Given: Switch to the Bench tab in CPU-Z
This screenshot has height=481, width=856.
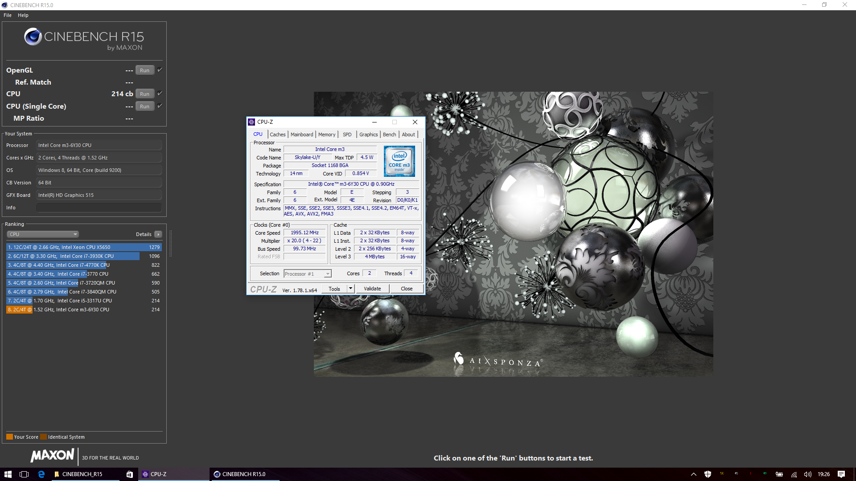Looking at the screenshot, I should pyautogui.click(x=390, y=135).
